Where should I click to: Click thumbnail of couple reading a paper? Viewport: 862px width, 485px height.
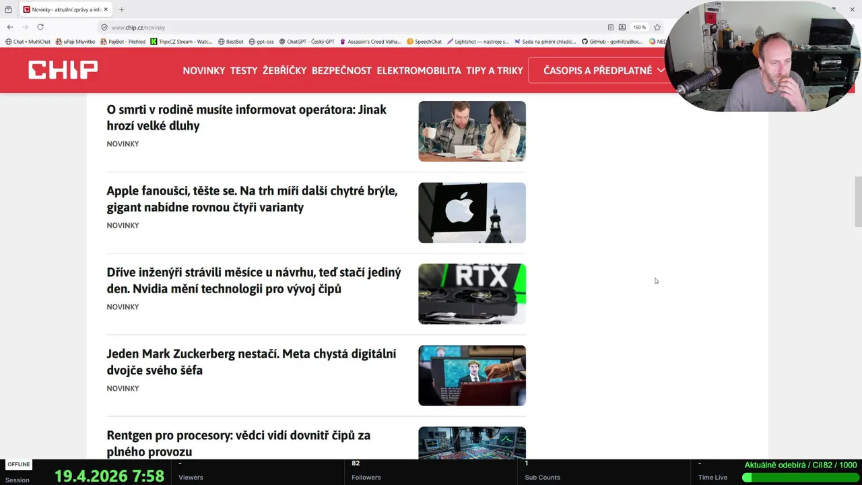click(472, 131)
